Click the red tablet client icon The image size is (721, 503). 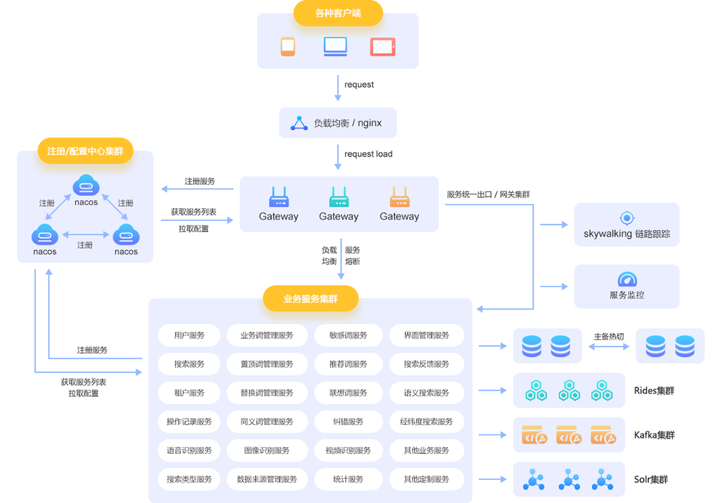point(382,47)
